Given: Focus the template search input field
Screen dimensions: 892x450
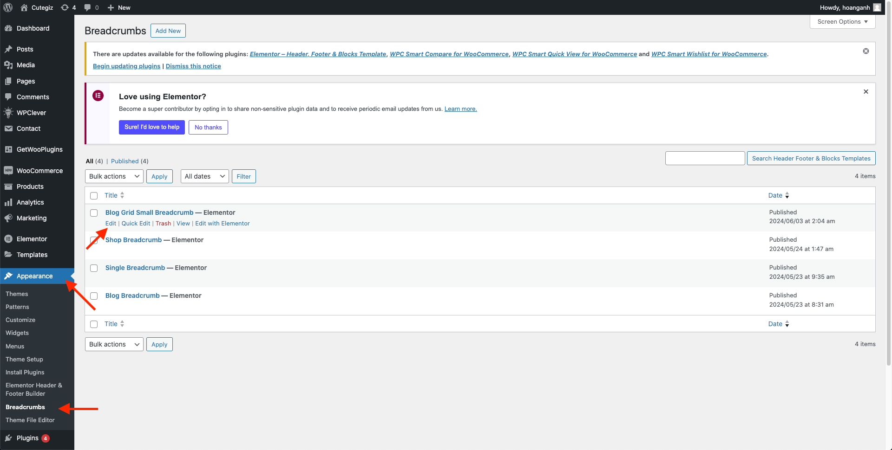Looking at the screenshot, I should (x=705, y=158).
